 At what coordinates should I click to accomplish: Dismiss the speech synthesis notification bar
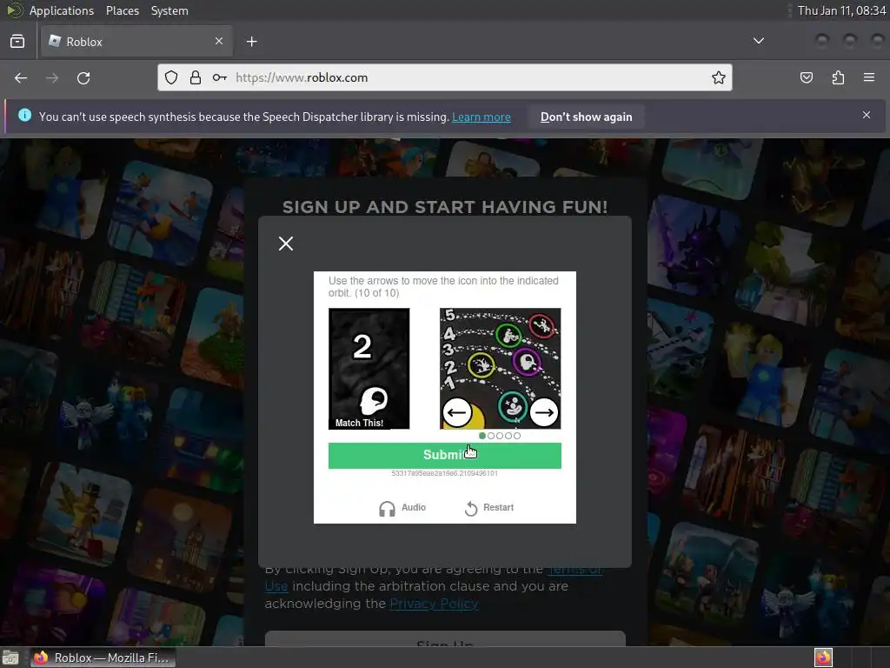867,115
